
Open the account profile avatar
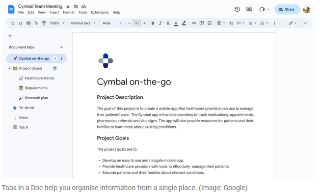click(307, 9)
